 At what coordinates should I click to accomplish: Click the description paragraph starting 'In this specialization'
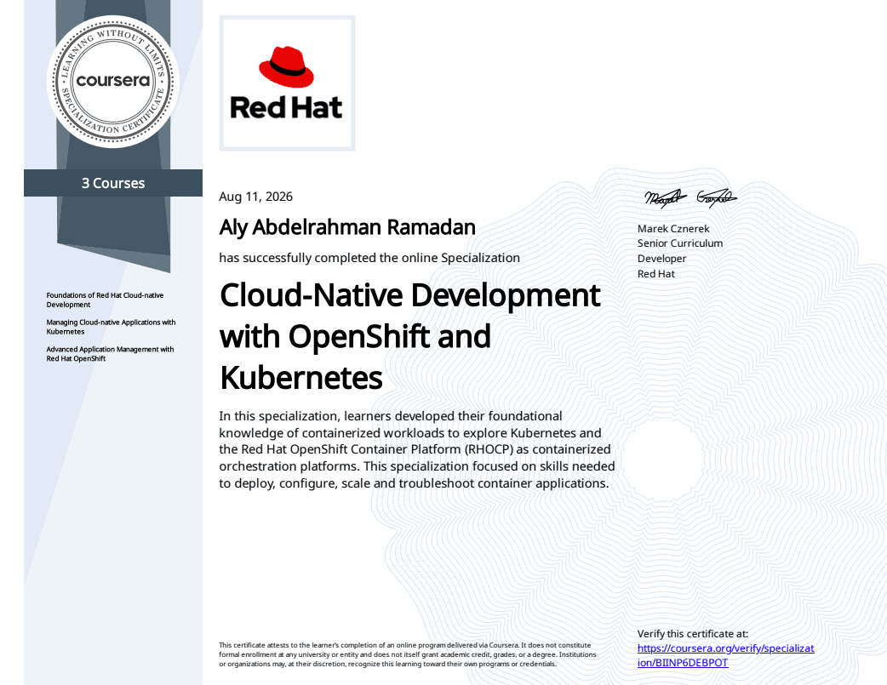coord(417,449)
